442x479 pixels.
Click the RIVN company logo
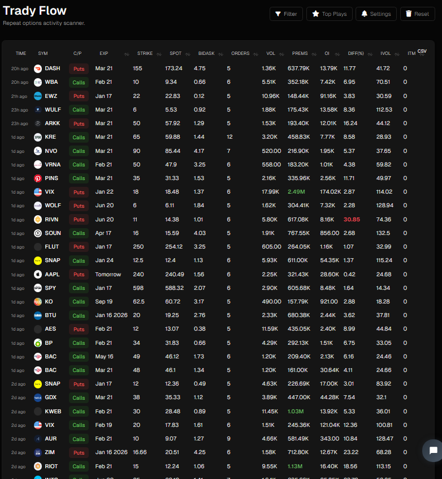pyautogui.click(x=38, y=219)
